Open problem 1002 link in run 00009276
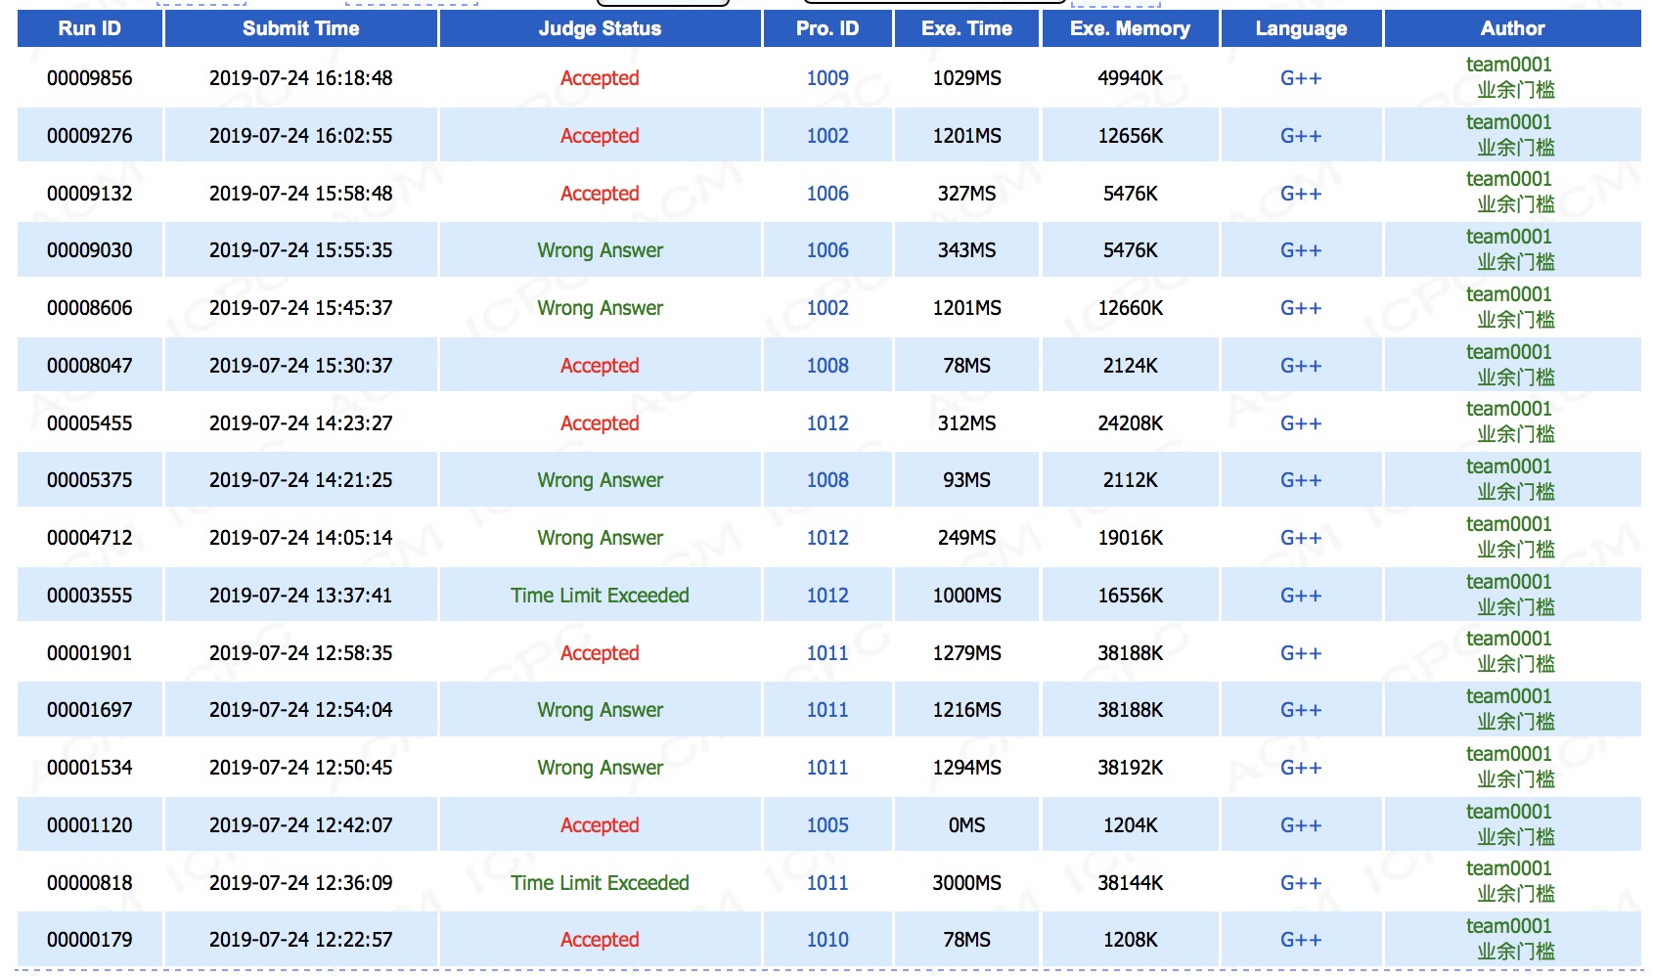 826,136
